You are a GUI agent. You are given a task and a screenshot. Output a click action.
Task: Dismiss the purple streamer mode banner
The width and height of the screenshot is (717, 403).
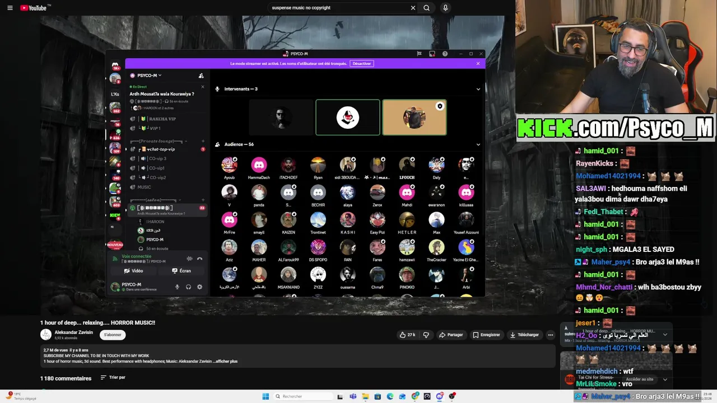coord(478,64)
